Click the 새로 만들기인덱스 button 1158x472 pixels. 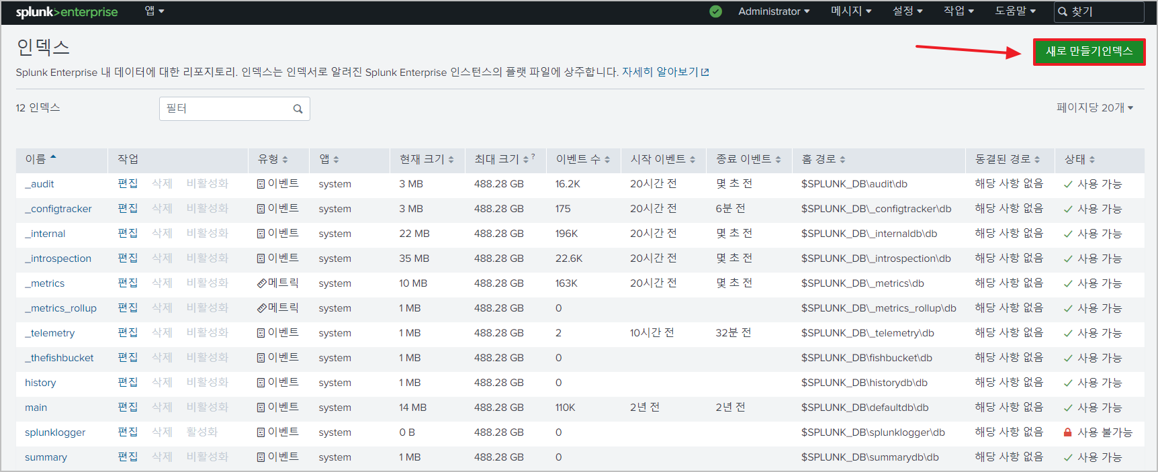point(1089,52)
